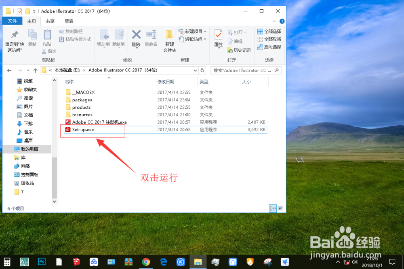Click the Up one level arrow
The width and height of the screenshot is (404, 269).
click(35, 70)
